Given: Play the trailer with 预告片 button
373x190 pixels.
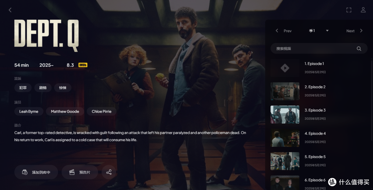Looking at the screenshot, I should pyautogui.click(x=80, y=172).
